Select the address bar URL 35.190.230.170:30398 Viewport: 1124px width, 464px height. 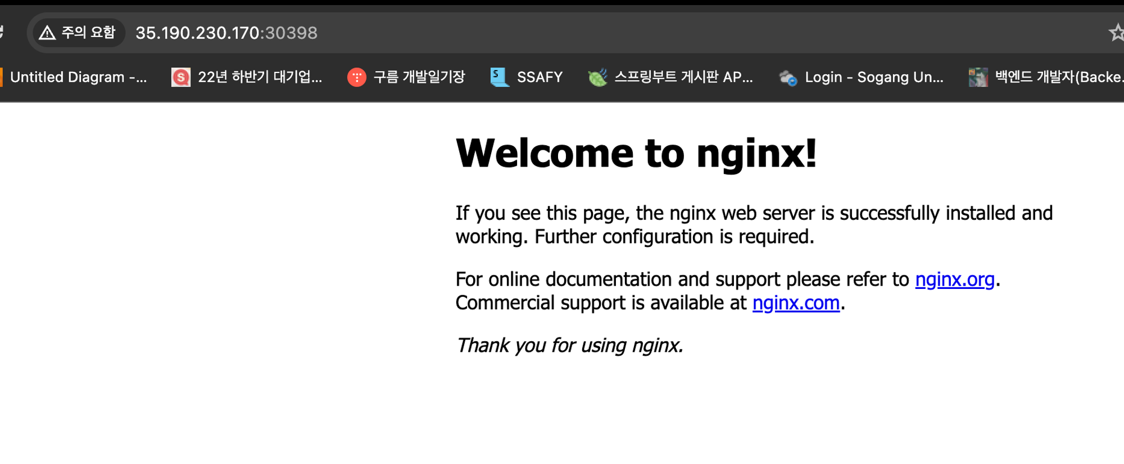click(226, 33)
